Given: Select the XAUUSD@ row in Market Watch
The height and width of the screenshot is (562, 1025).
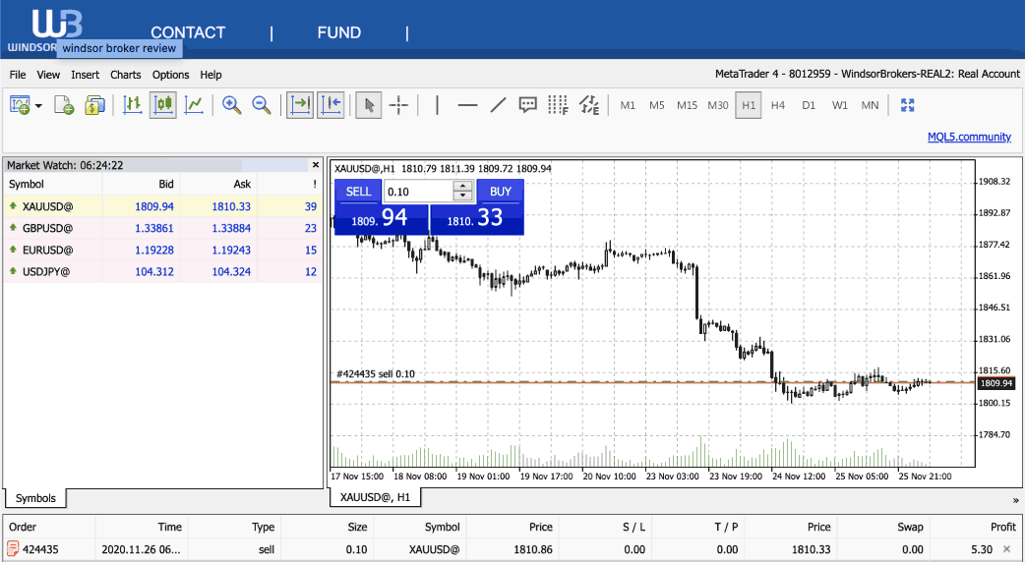Looking at the screenshot, I should coord(162,206).
